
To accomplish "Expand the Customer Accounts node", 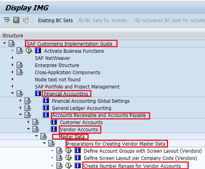I will coord(29,122).
